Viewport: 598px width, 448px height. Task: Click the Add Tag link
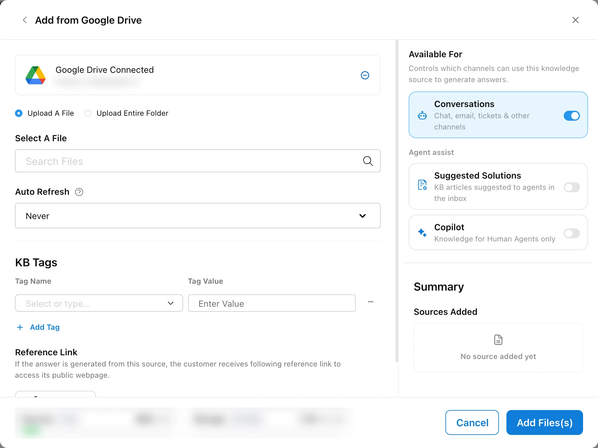pos(45,327)
